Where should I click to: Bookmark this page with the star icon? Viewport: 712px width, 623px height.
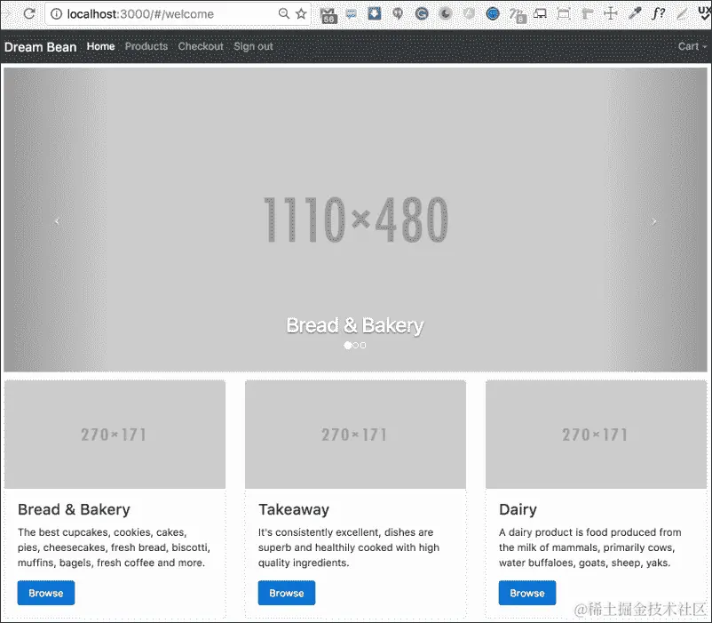pyautogui.click(x=301, y=13)
